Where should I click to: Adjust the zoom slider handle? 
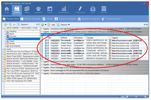(x=136, y=97)
